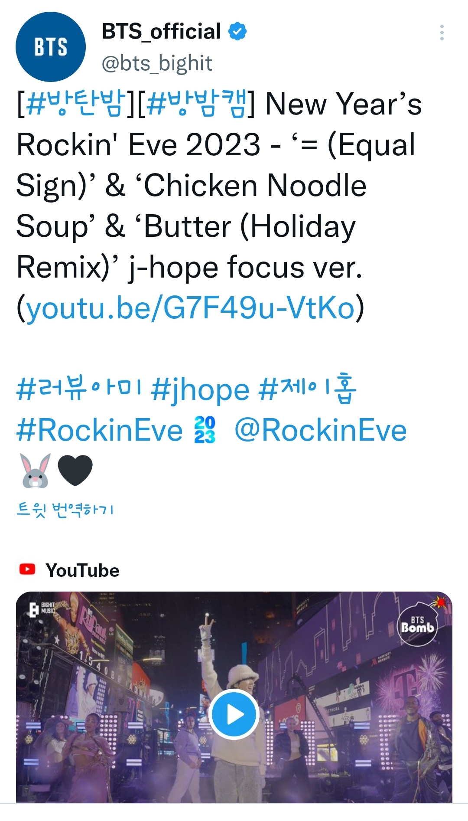Open the BTS profile avatar

point(51,47)
